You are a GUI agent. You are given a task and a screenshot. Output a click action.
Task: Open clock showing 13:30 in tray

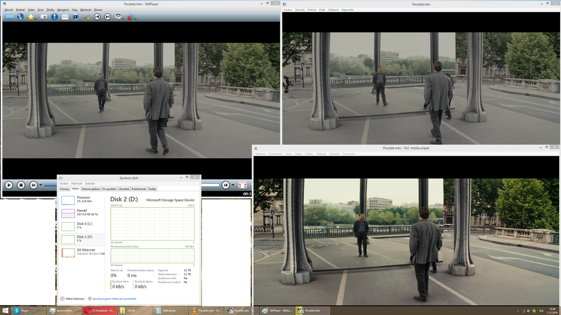[x=552, y=311]
